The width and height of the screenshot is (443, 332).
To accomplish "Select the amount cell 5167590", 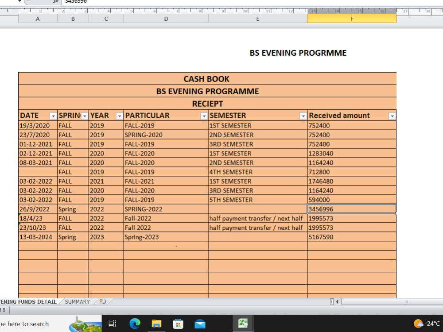I will pyautogui.click(x=352, y=237).
